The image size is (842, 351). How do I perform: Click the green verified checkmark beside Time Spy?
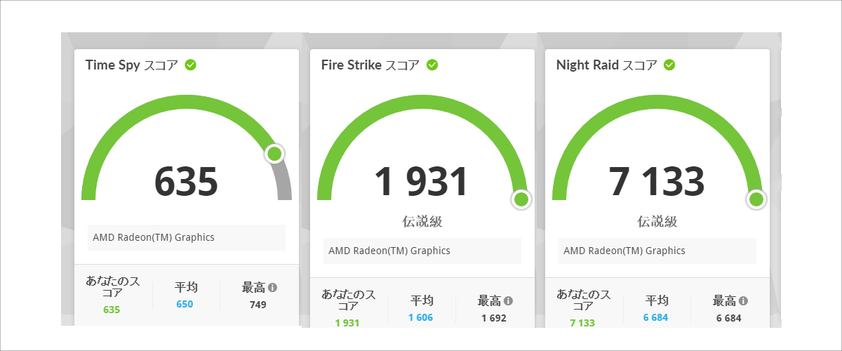coord(190,65)
